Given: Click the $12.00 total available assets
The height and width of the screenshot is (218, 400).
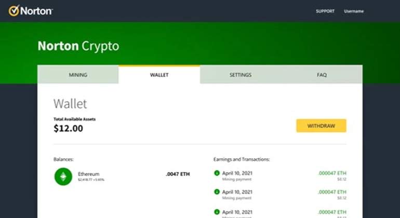Looking at the screenshot, I should click(68, 128).
